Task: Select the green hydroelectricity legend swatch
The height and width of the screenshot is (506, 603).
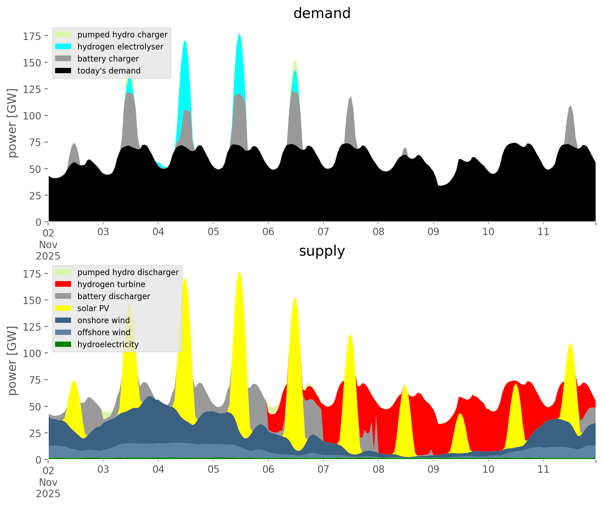Action: [63, 344]
